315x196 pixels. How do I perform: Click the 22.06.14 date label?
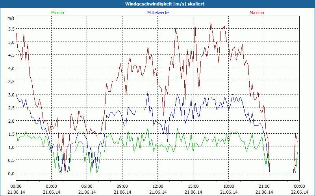(299, 192)
